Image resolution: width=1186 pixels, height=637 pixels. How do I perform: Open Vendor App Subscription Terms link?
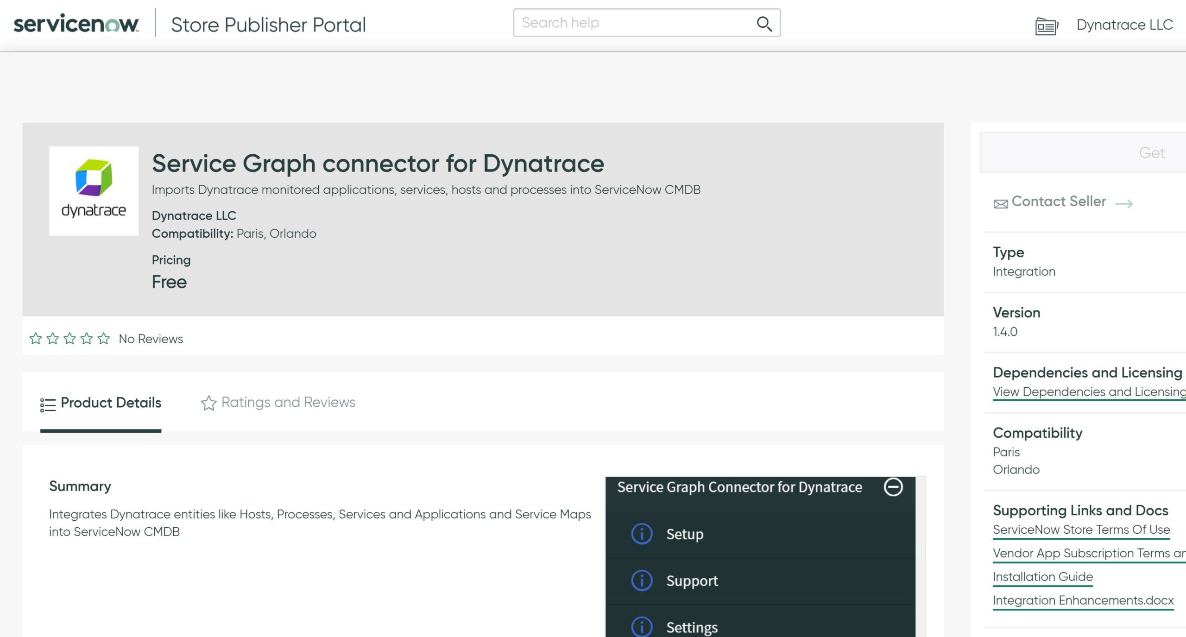[x=1089, y=553]
